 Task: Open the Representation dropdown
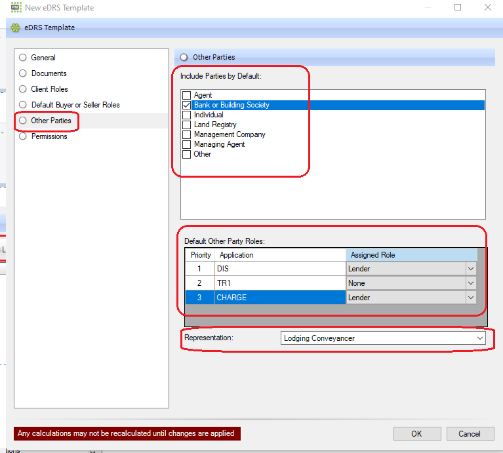481,338
